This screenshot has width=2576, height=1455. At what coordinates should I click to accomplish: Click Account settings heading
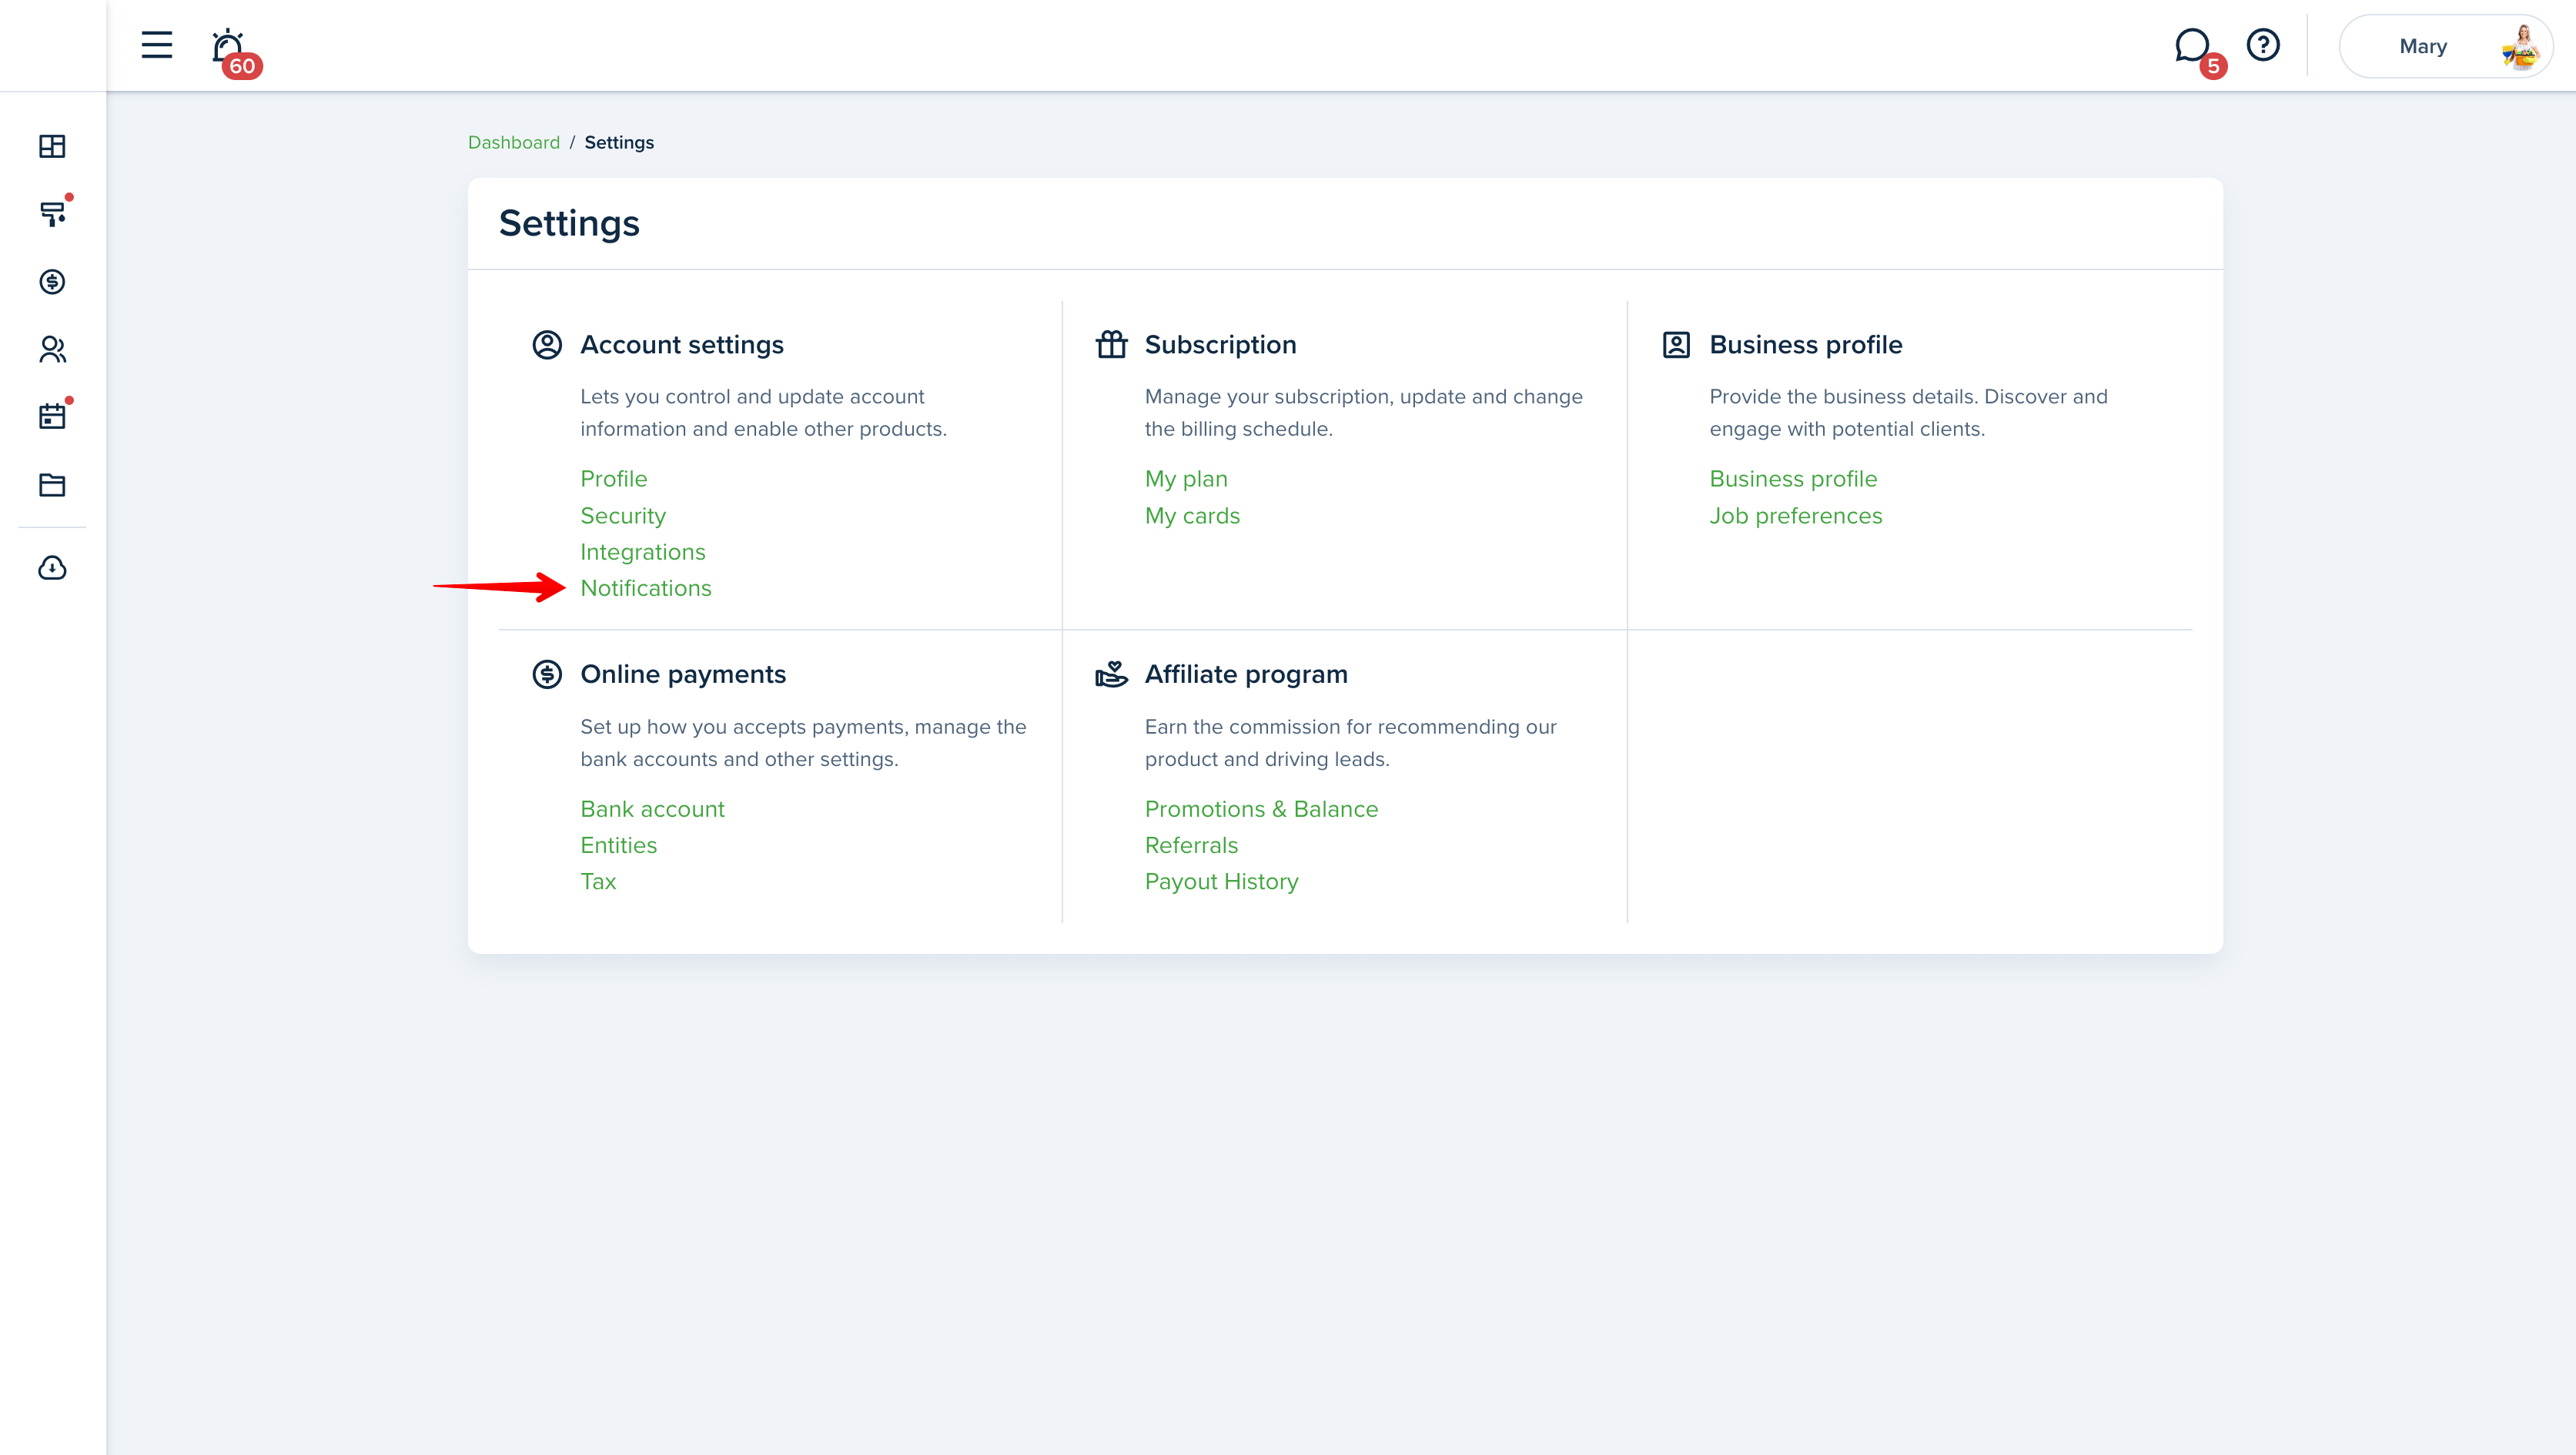(682, 345)
